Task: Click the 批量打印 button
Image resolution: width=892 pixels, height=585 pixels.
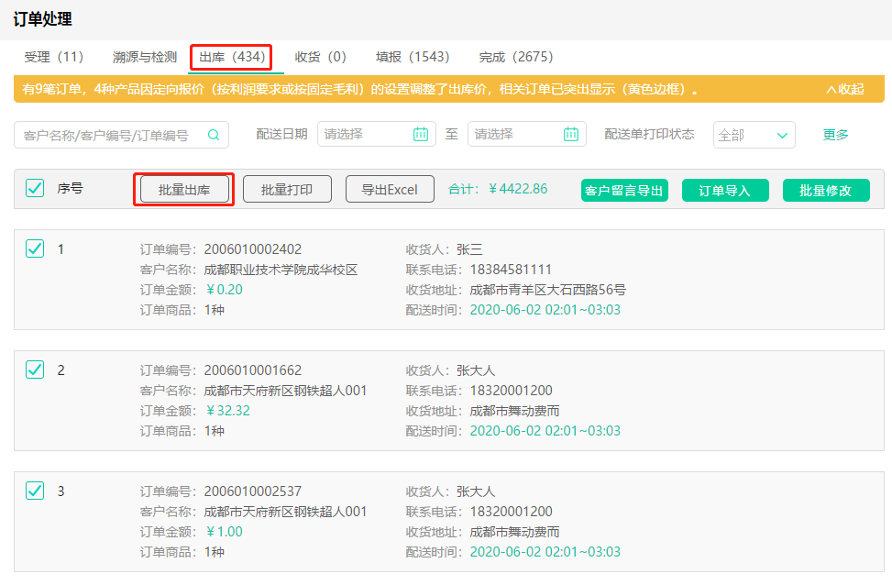Action: coord(289,188)
